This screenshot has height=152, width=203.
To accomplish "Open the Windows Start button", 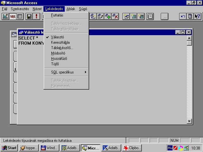I will 9,148.
